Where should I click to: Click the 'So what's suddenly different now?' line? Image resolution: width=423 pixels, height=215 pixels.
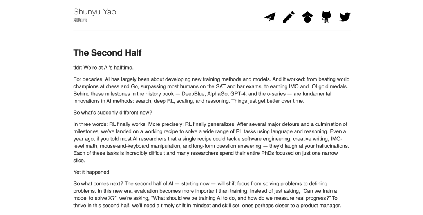pos(113,113)
